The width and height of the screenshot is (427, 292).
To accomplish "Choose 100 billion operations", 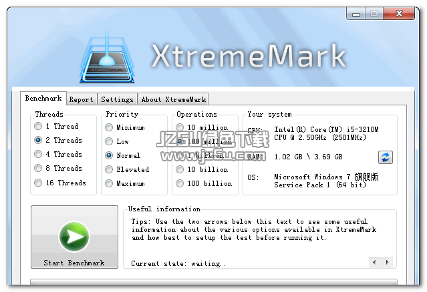I will (204, 183).
